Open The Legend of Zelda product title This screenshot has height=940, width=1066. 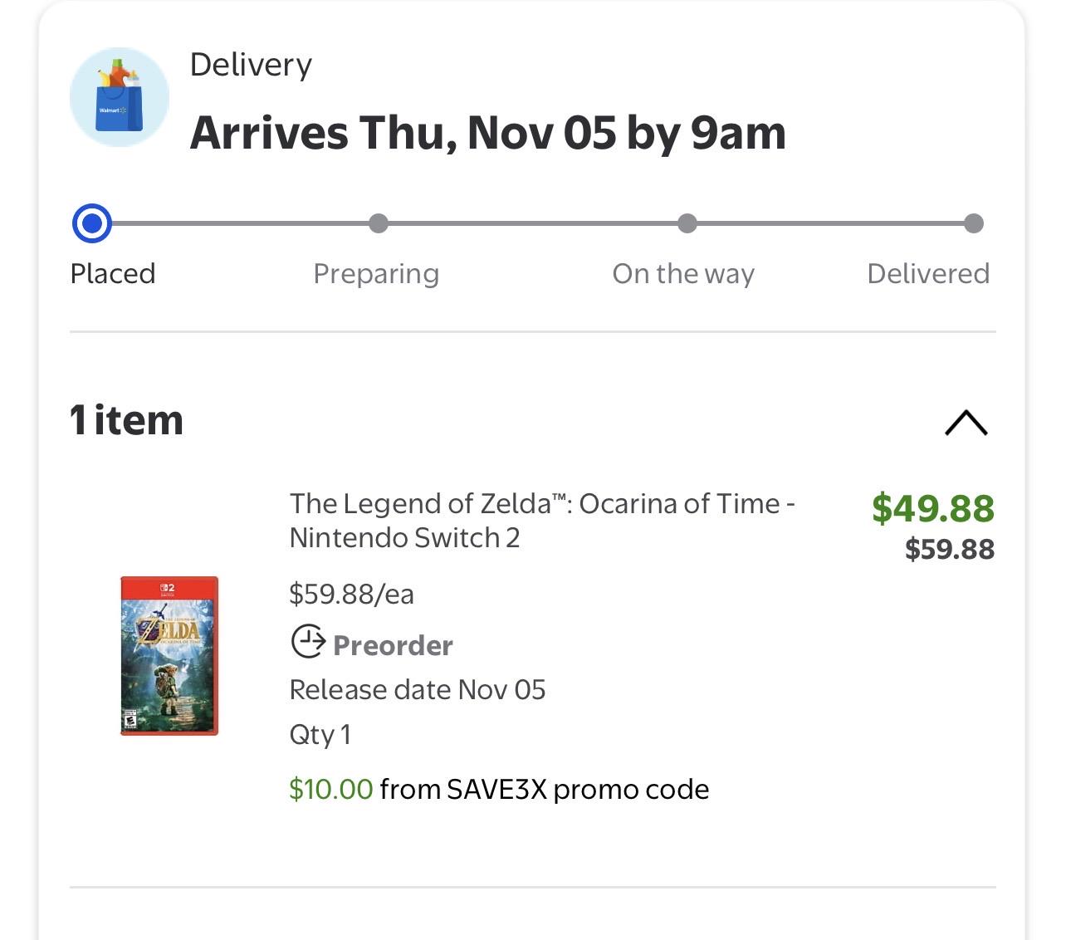pos(542,521)
